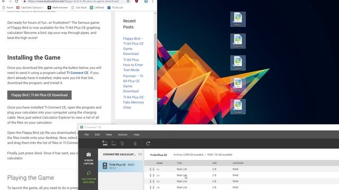The image size is (339, 190).
Task: Sort file list by TYPE column header
Action: click(x=179, y=163)
